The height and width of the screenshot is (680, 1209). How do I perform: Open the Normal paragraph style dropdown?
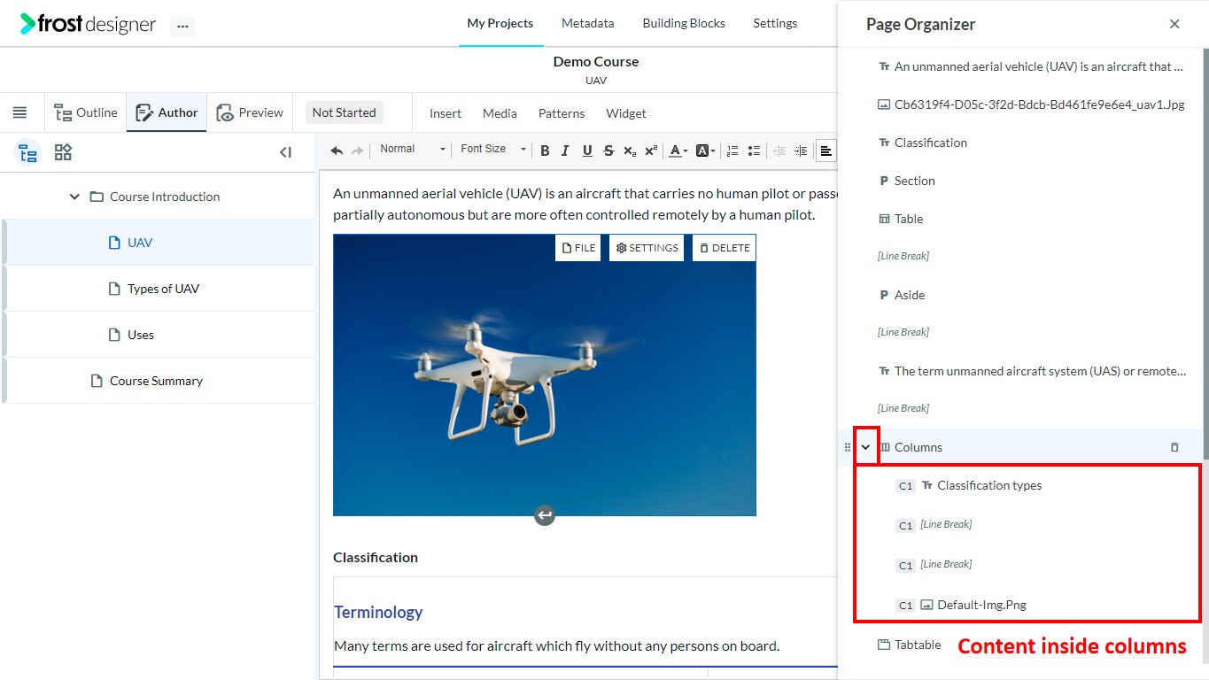[x=412, y=149]
